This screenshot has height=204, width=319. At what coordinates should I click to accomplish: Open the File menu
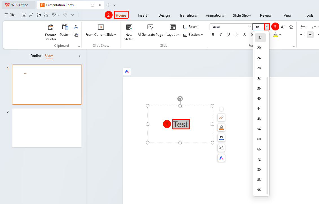[x=10, y=15]
